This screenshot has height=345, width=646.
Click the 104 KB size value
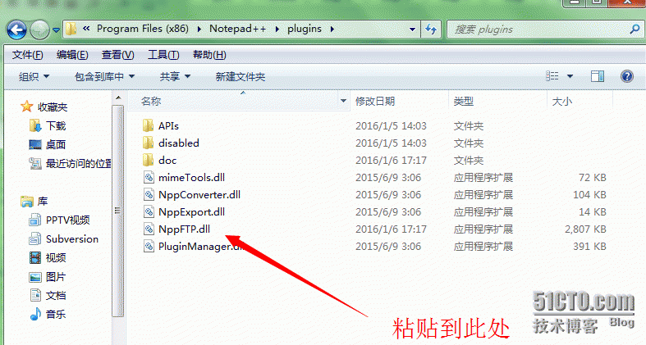589,194
